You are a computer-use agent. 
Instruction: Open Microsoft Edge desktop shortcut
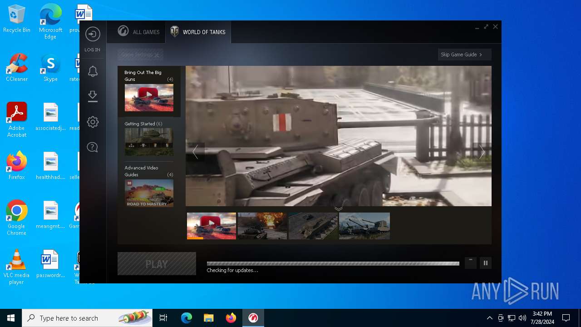click(x=50, y=22)
